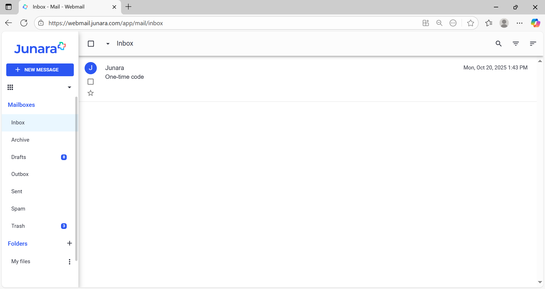Open the search mail icon
Screen dimensions: 545x289
pos(498,44)
